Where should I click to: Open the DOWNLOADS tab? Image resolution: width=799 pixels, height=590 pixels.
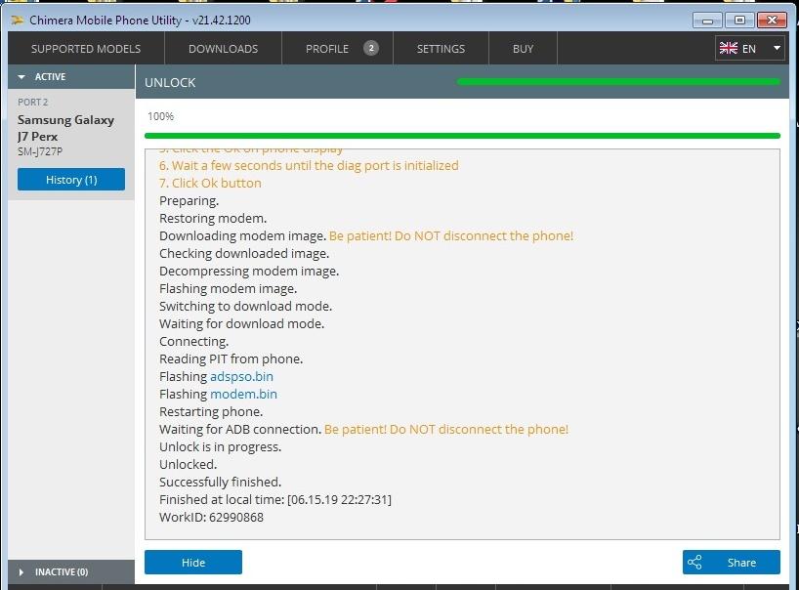tap(223, 49)
